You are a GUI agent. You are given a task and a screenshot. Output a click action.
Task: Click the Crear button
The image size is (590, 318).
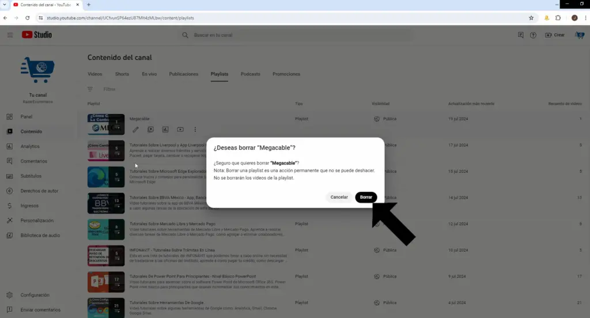555,35
